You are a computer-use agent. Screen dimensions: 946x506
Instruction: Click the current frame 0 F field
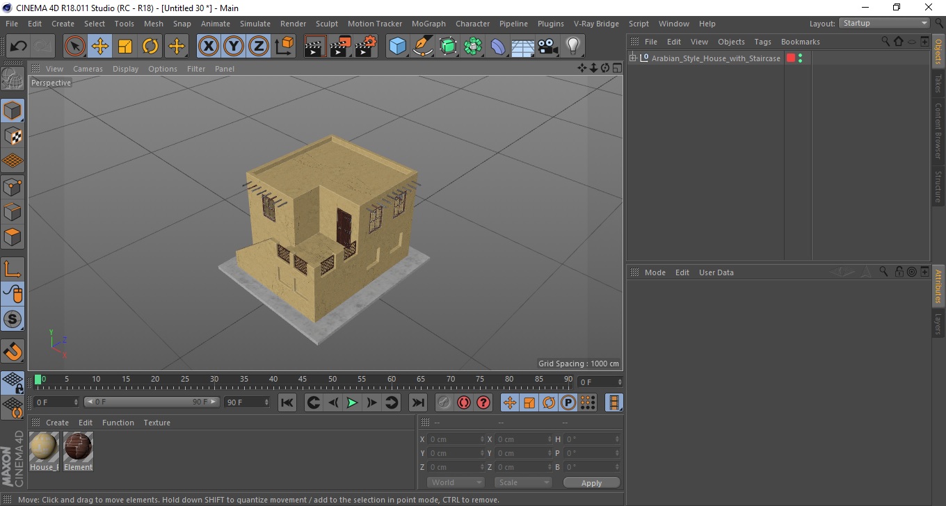point(56,402)
